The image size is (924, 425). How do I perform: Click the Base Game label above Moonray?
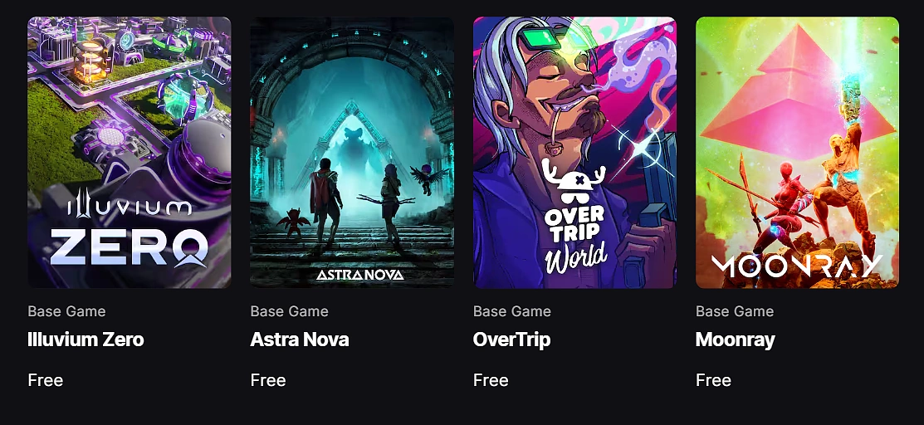pos(735,311)
